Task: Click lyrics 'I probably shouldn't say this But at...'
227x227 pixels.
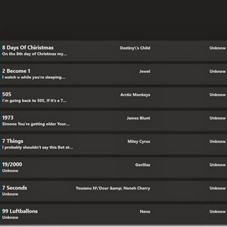Action: pos(37,148)
